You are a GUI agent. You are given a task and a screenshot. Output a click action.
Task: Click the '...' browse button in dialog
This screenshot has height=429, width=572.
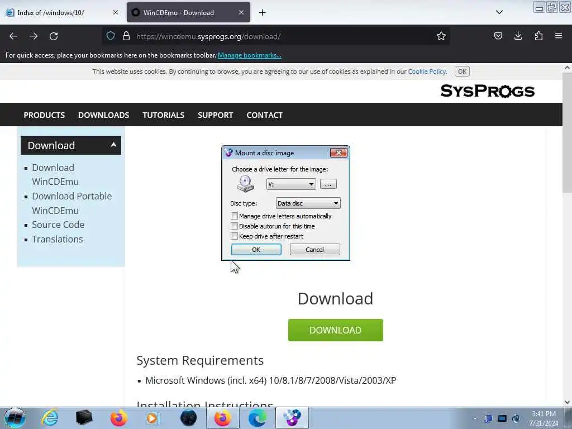click(328, 184)
